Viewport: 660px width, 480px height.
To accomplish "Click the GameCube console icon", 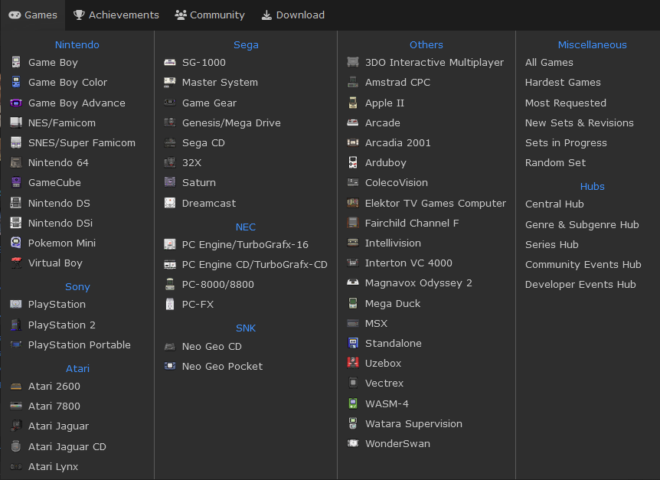I will click(x=16, y=182).
